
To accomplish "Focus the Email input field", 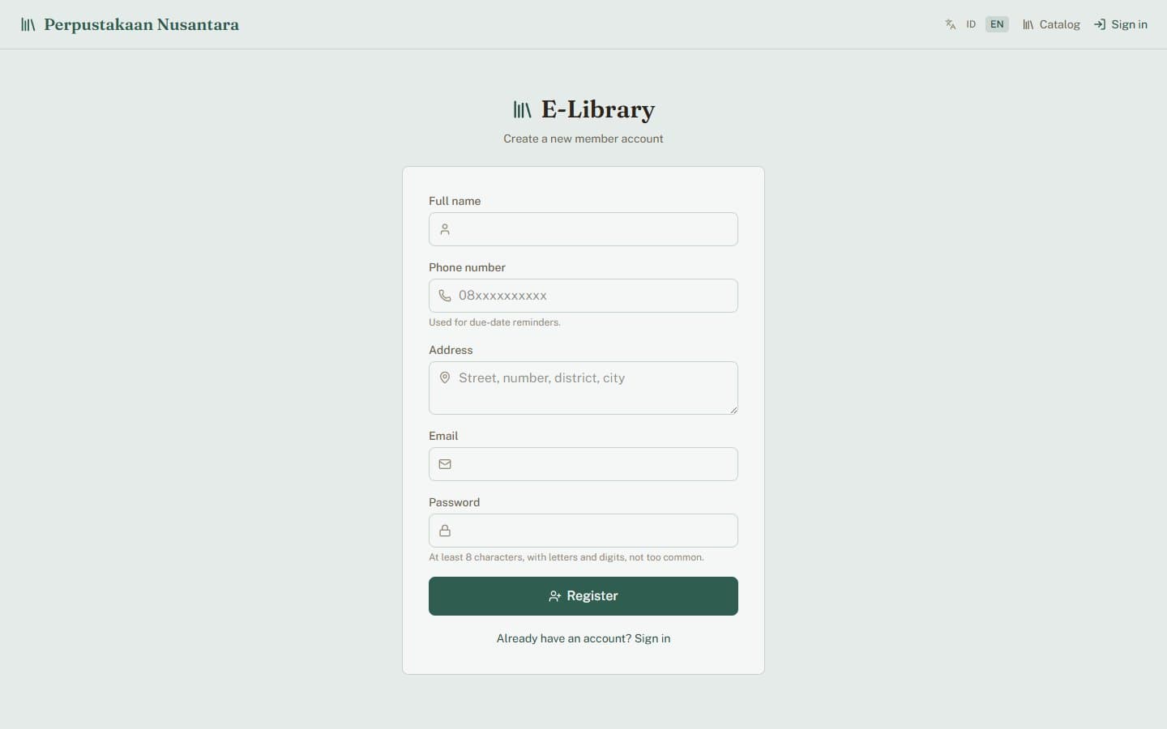I will tap(583, 464).
